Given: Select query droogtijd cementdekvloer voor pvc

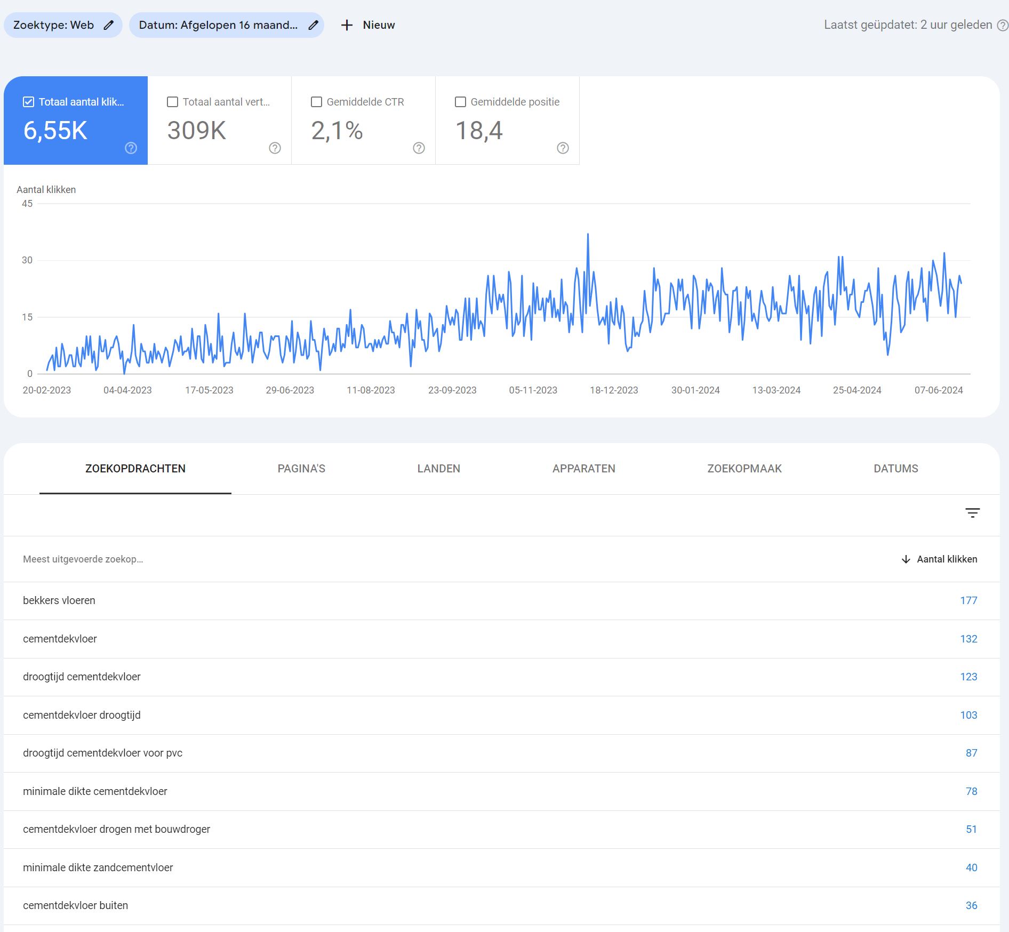Looking at the screenshot, I should point(501,753).
